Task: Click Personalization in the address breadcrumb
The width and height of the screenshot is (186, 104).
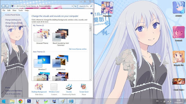Action: click(x=45, y=6)
